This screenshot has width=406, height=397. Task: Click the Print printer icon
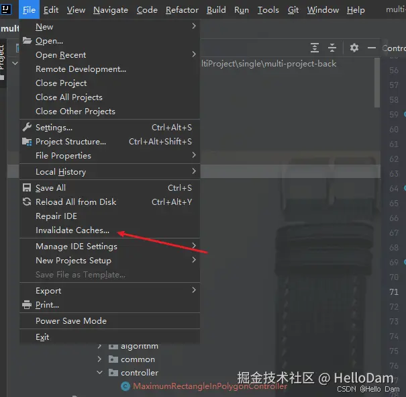click(x=27, y=305)
